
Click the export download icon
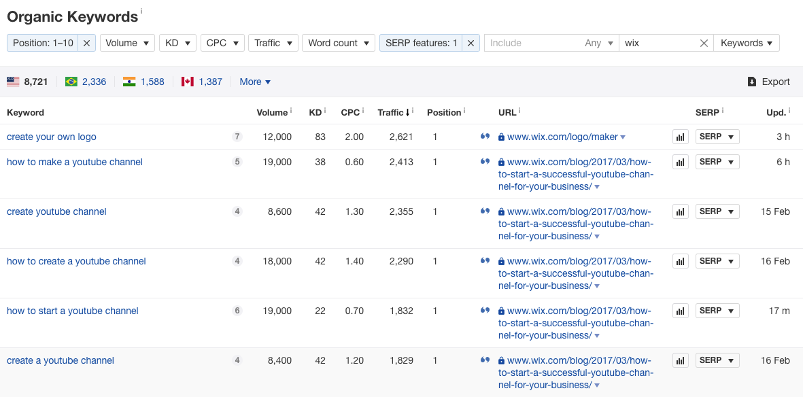click(752, 82)
